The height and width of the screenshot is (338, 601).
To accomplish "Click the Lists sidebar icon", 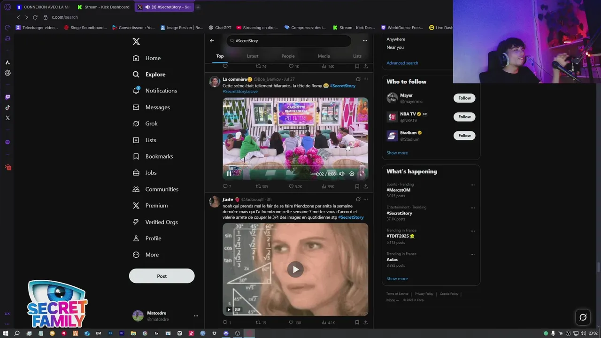I will click(136, 140).
